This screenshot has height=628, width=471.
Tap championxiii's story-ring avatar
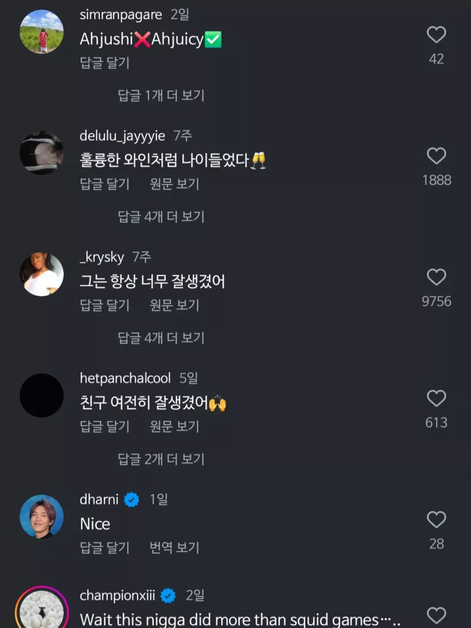point(42,611)
